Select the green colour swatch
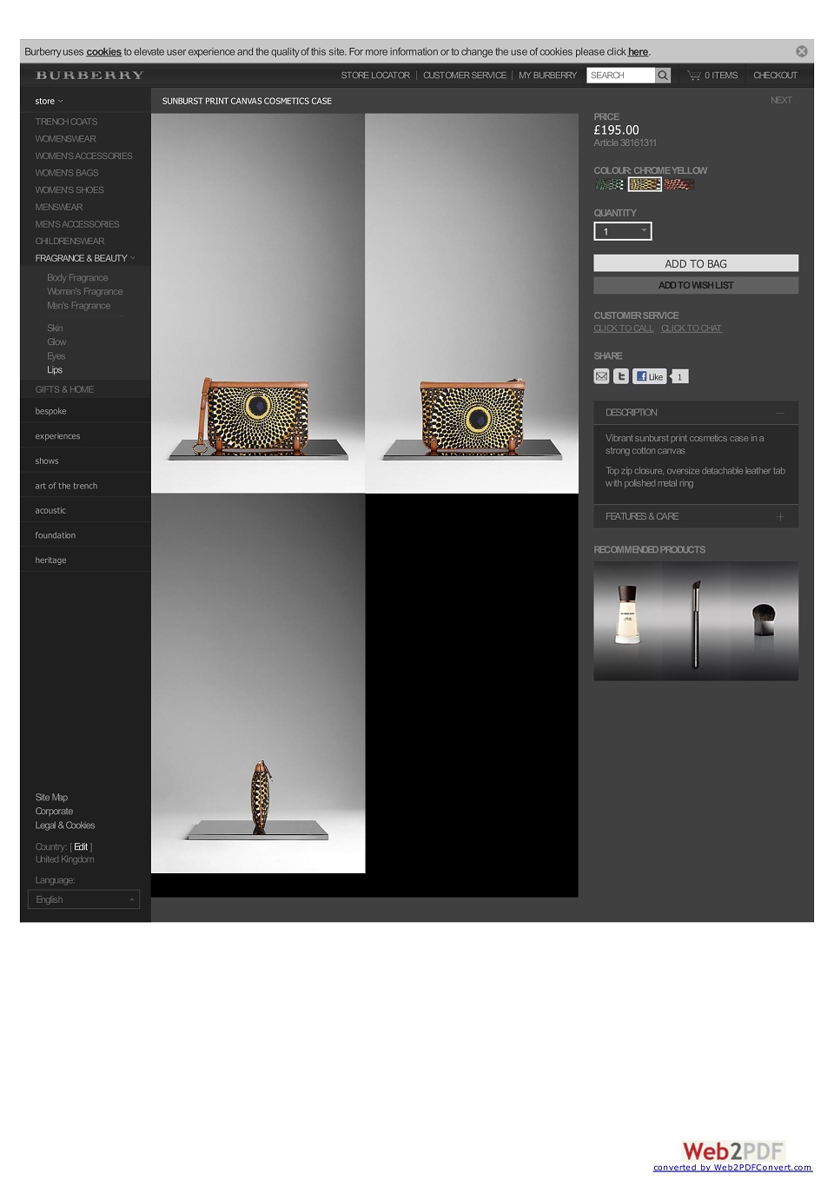The width and height of the screenshot is (834, 1180). point(609,184)
